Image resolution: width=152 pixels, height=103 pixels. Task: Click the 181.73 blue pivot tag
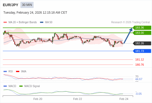(x=142, y=51)
